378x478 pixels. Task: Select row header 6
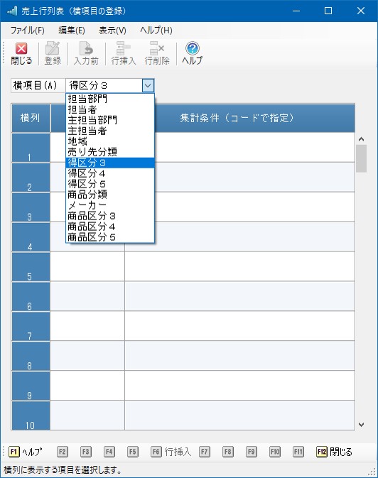pos(31,296)
